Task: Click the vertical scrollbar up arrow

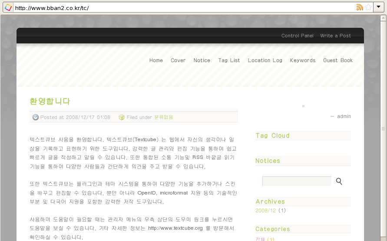Action: (383, 18)
